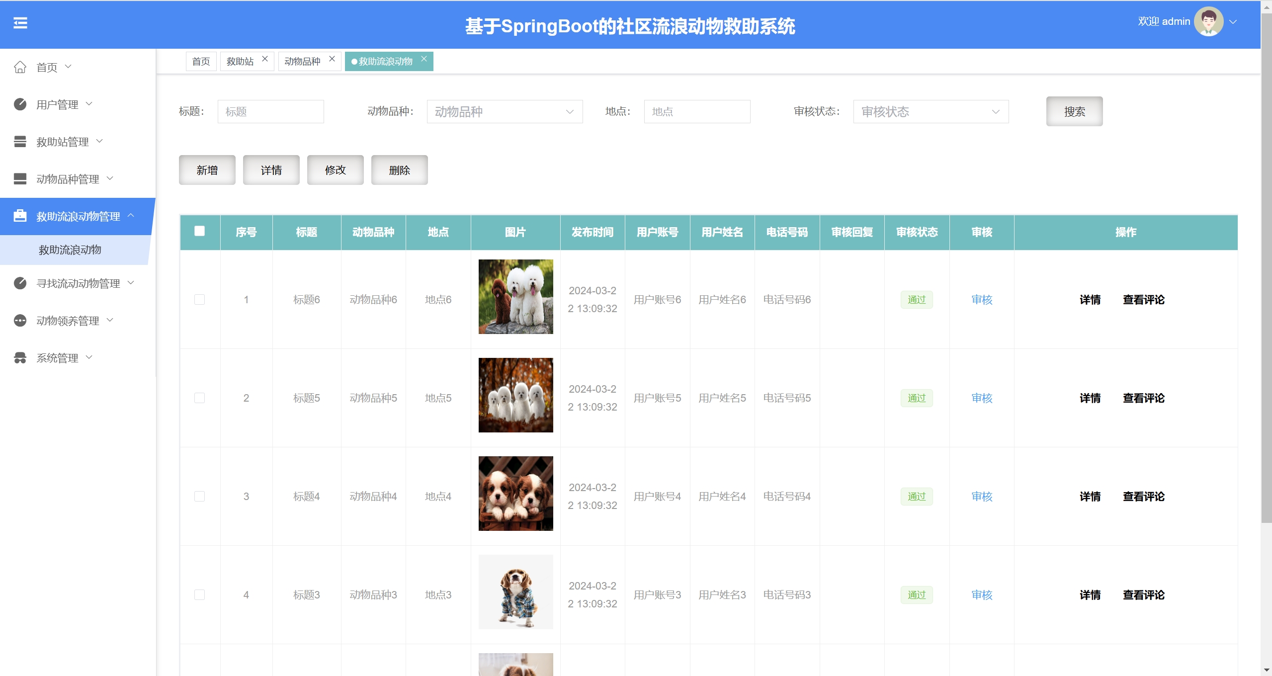The width and height of the screenshot is (1272, 676).
Task: Collapse the 救助流浪动物管理 menu
Action: (x=131, y=216)
